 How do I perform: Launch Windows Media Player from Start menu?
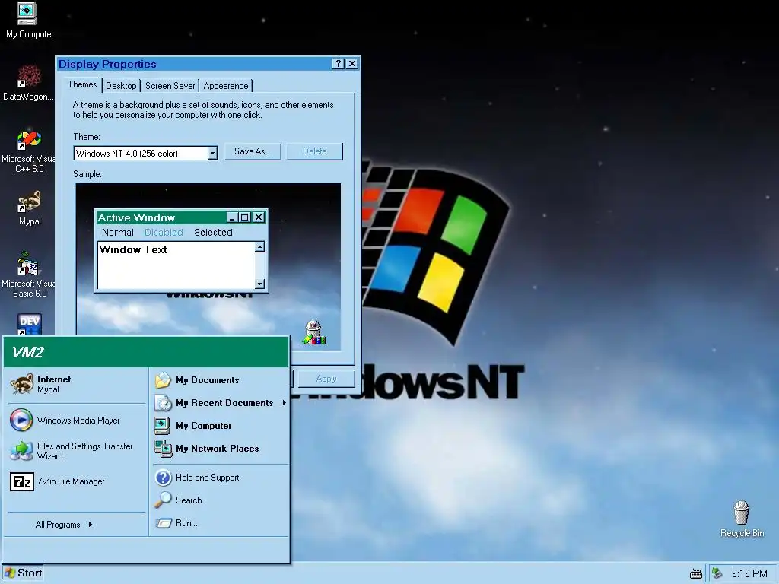point(76,420)
